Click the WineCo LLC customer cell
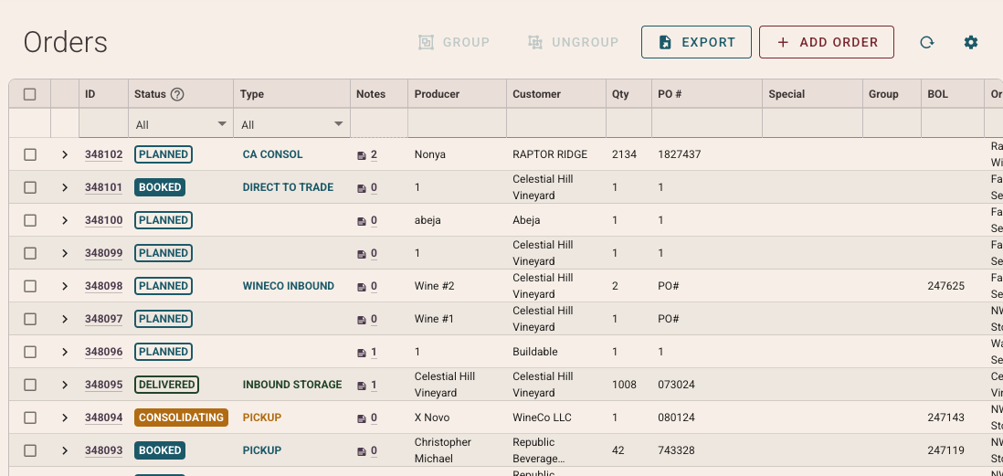The image size is (1003, 476). click(542, 418)
